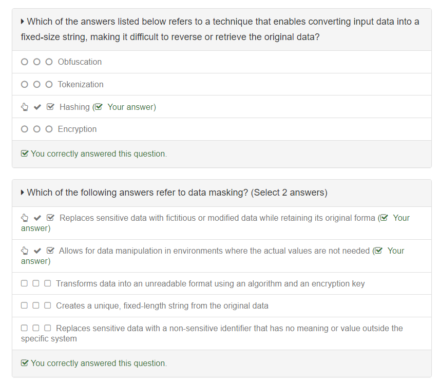This screenshot has height=383, width=439.
Task: Check first box beside 'Creates a unique, fixed-length string'
Action: 24,305
